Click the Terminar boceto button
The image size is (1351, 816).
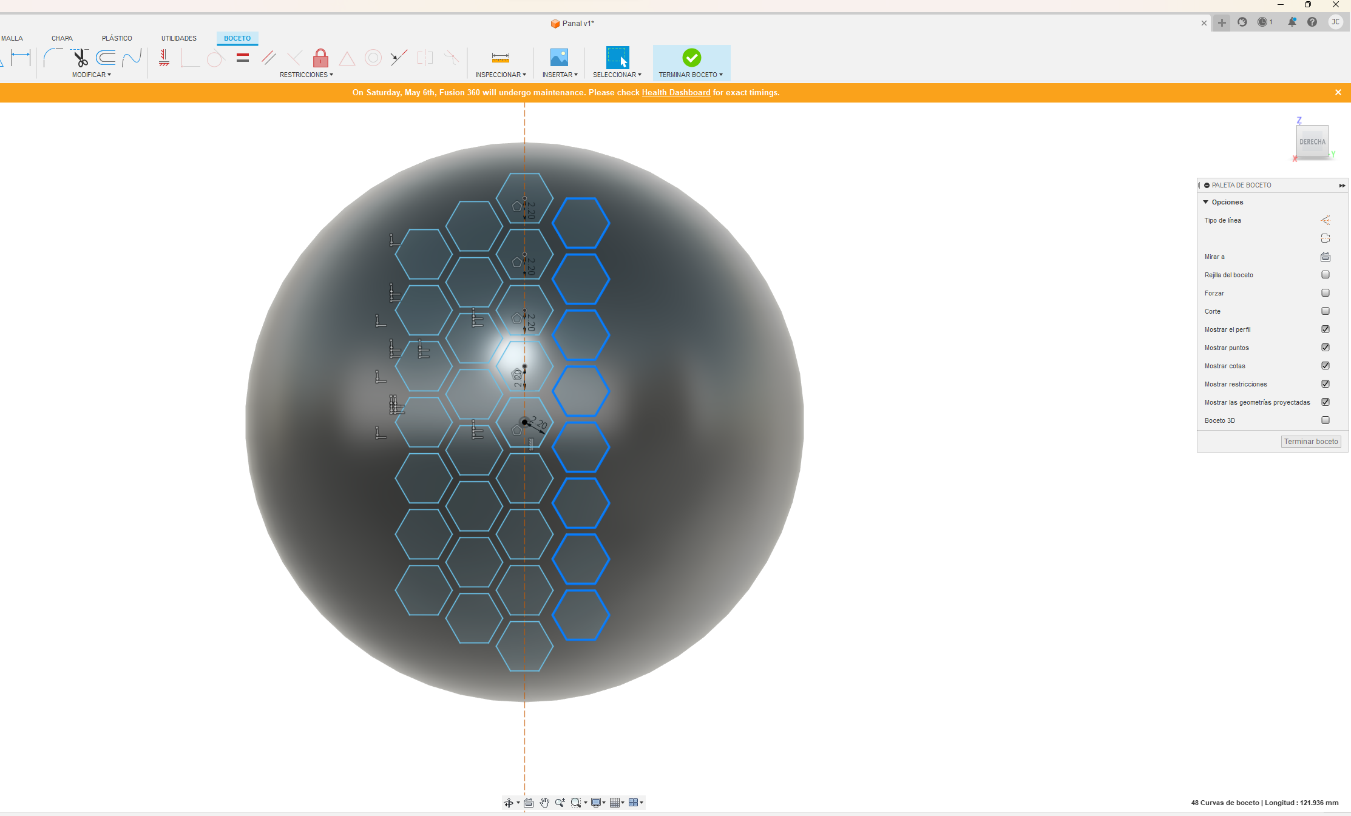pos(1311,442)
